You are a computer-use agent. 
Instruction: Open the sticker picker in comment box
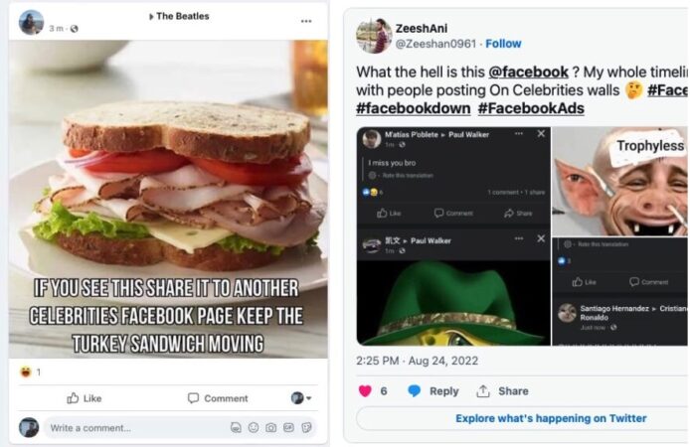point(306,427)
